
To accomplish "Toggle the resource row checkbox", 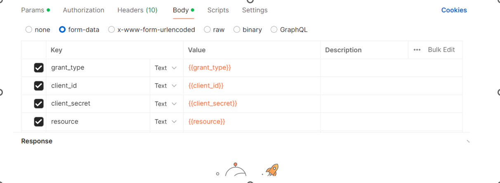I will [39, 121].
